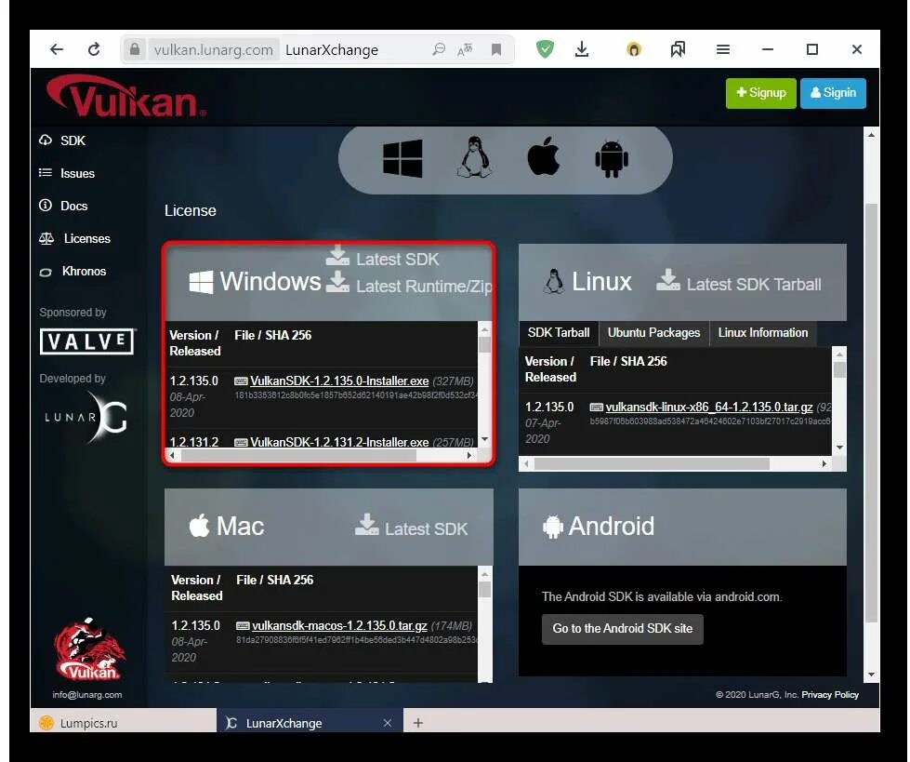Click the penguin icon in Linux panel header
Image resolution: width=910 pixels, height=762 pixels.
(x=554, y=282)
